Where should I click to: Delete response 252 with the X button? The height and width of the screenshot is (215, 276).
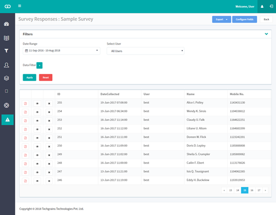click(x=49, y=130)
